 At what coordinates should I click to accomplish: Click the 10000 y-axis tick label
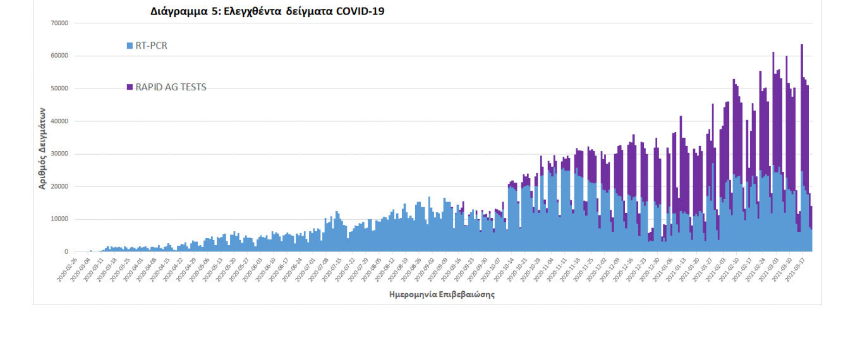[59, 219]
